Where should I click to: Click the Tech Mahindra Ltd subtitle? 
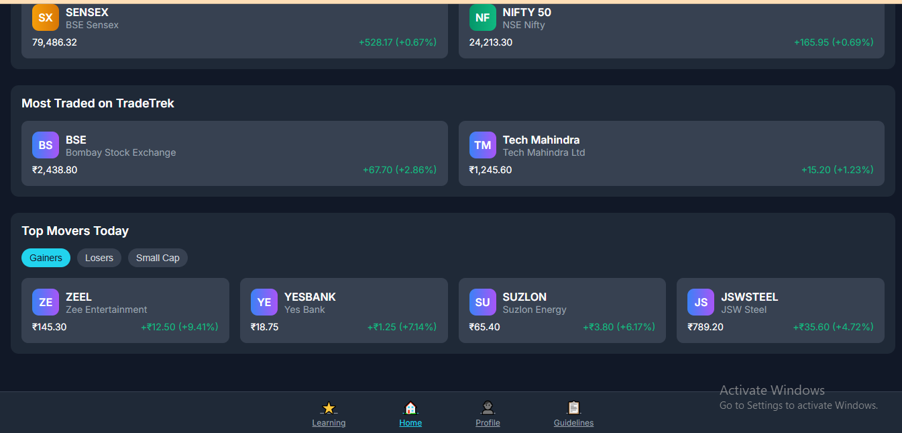point(544,152)
